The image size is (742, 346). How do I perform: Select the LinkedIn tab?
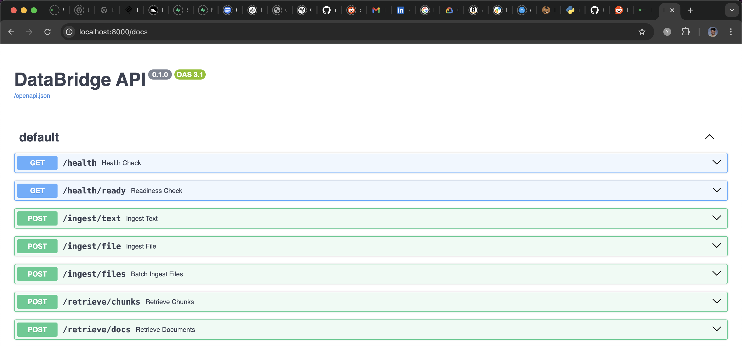pos(400,10)
